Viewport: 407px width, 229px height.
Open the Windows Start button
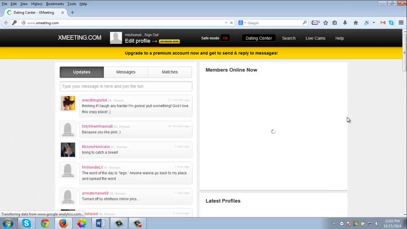pos(8,223)
